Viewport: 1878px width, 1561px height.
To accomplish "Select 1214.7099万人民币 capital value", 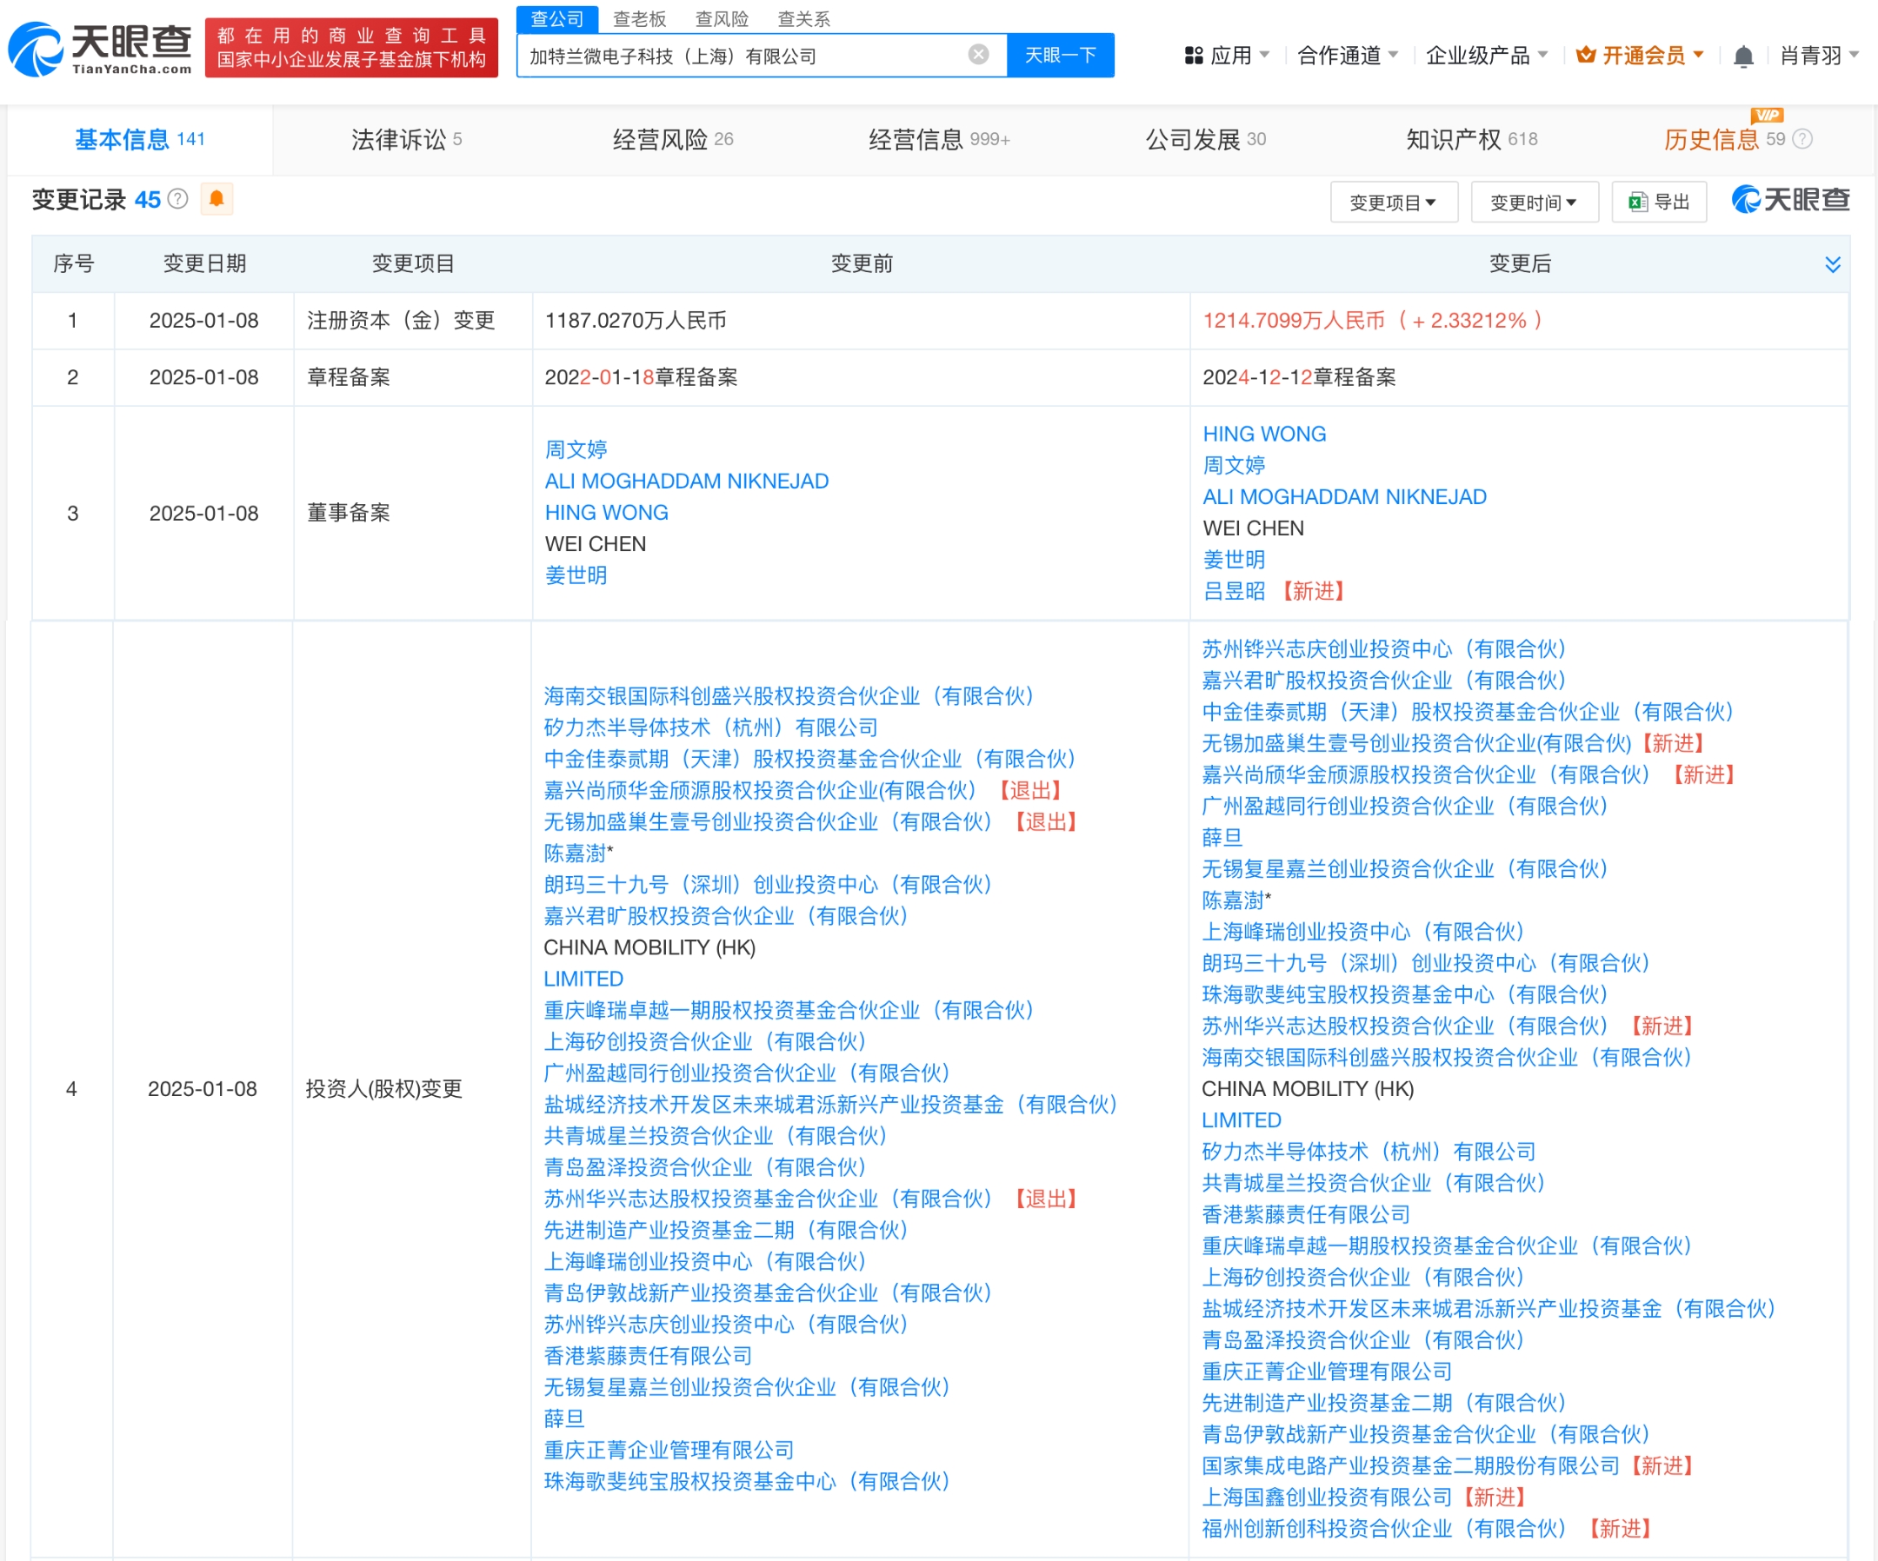I will coord(1293,320).
